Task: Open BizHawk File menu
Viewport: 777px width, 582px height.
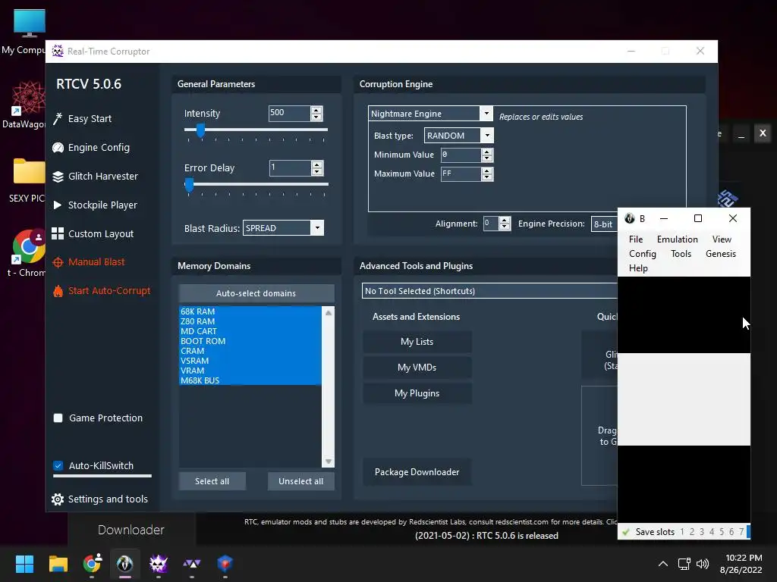Action: tap(636, 239)
